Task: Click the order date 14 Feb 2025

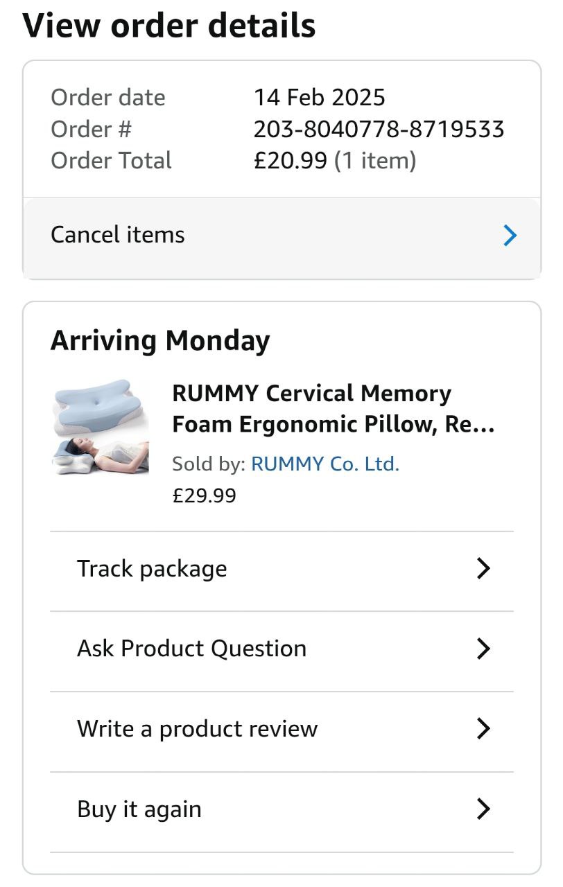Action: 319,97
